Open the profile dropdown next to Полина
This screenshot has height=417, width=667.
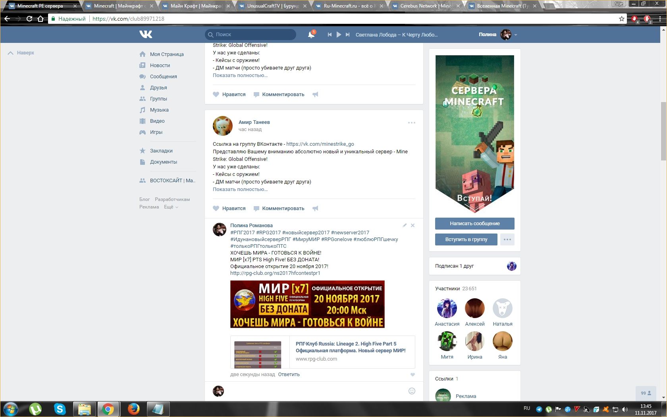pyautogui.click(x=516, y=35)
